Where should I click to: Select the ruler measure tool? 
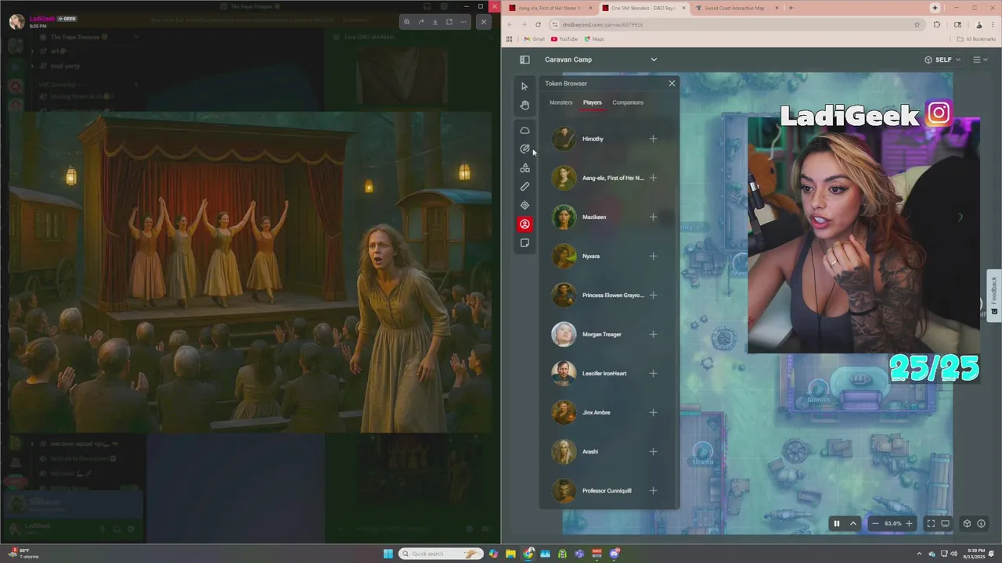coord(524,186)
